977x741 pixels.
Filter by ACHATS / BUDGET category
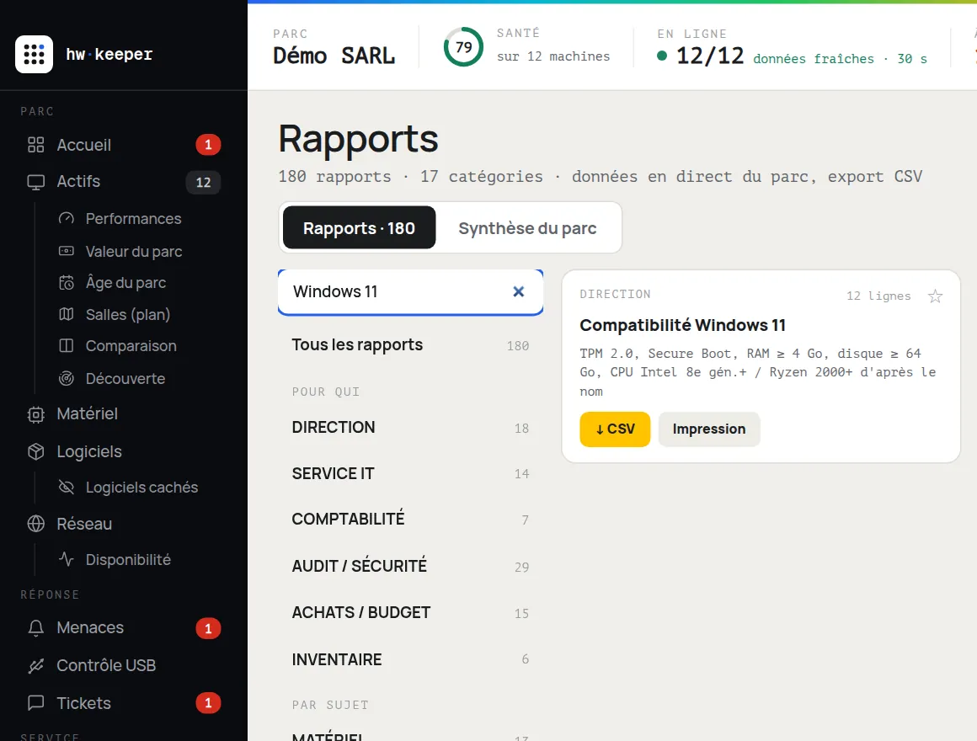(410, 613)
